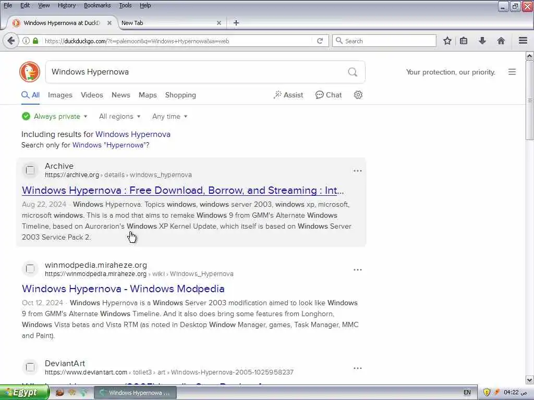Click the deviantart.com URL breadcrumb
The height and width of the screenshot is (400, 534).
tap(169, 372)
